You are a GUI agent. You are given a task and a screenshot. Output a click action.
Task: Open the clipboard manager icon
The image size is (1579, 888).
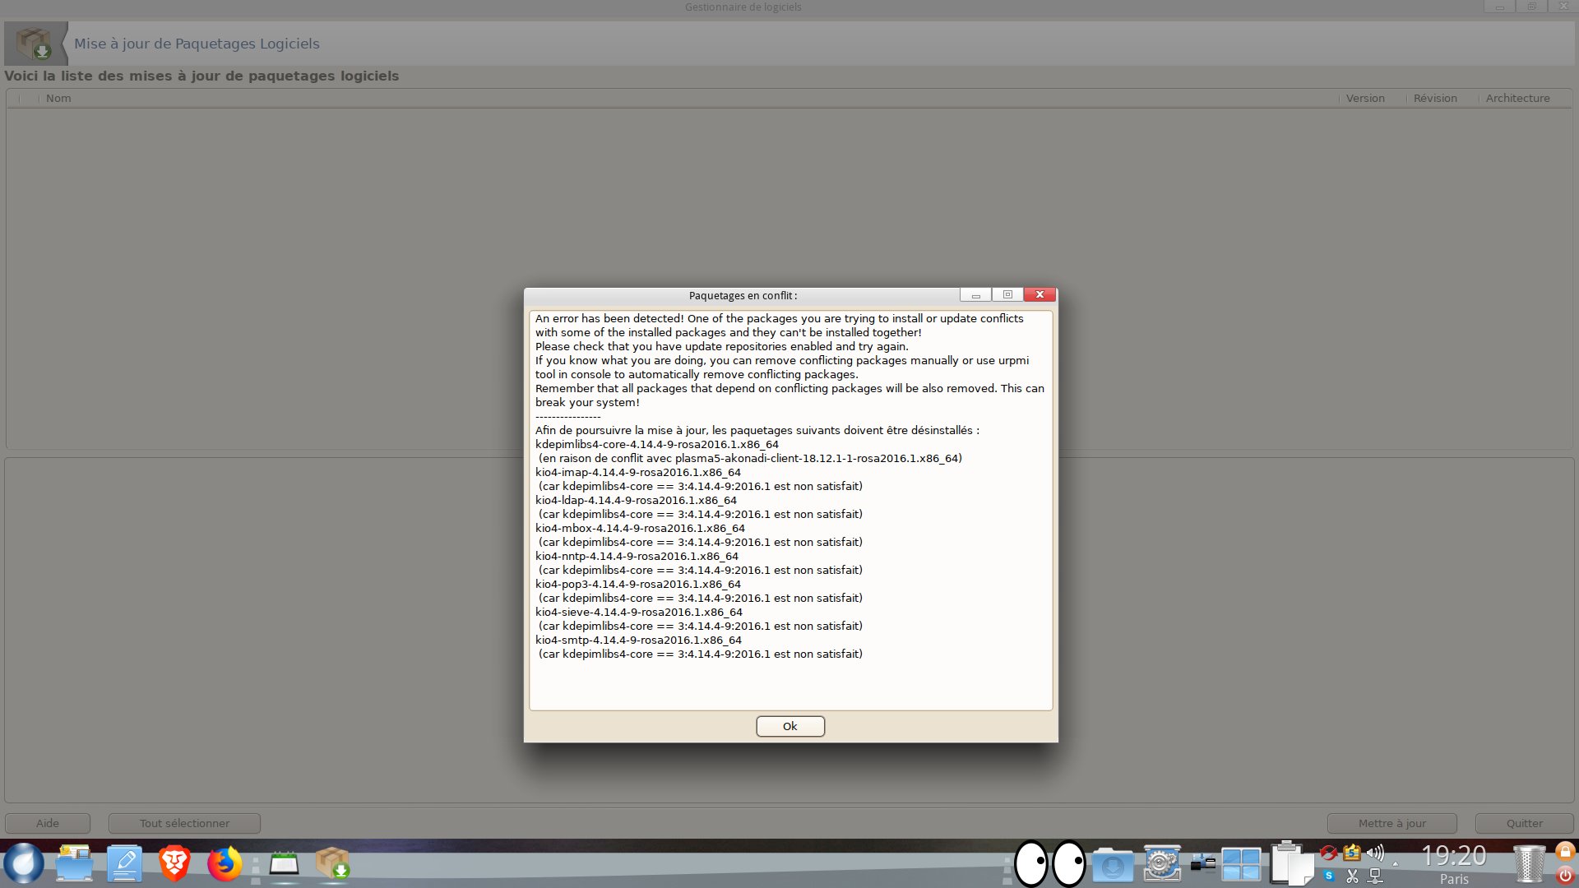[1291, 863]
